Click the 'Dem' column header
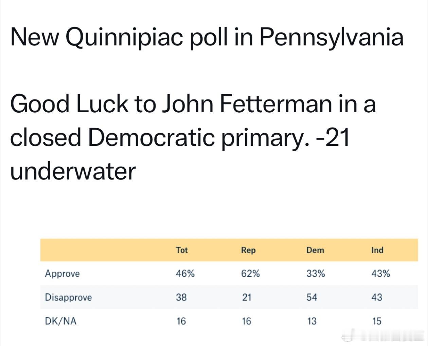 (x=315, y=250)
